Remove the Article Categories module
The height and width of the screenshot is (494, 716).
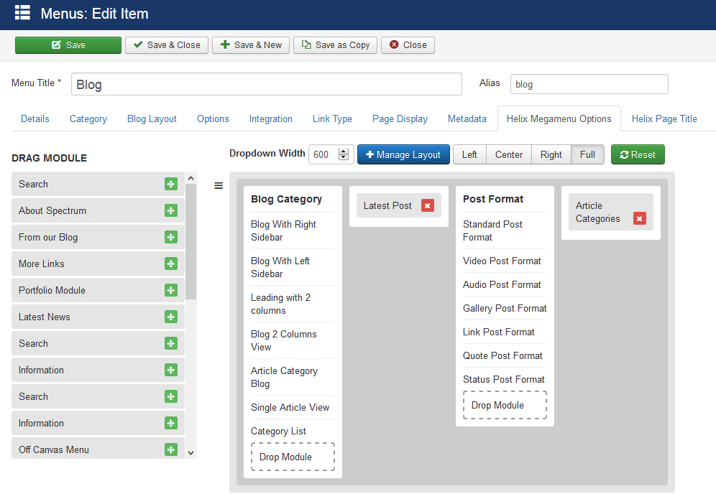pos(640,219)
